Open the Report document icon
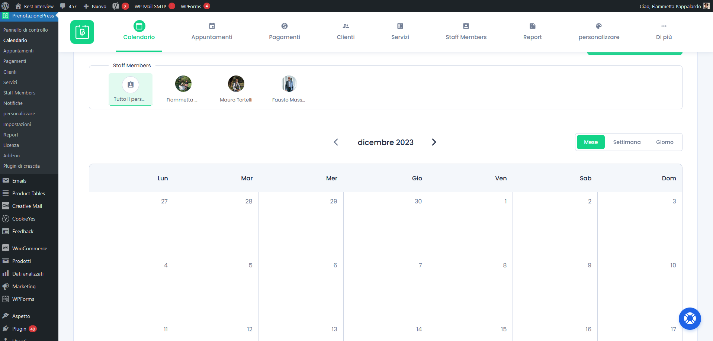 (x=532, y=26)
